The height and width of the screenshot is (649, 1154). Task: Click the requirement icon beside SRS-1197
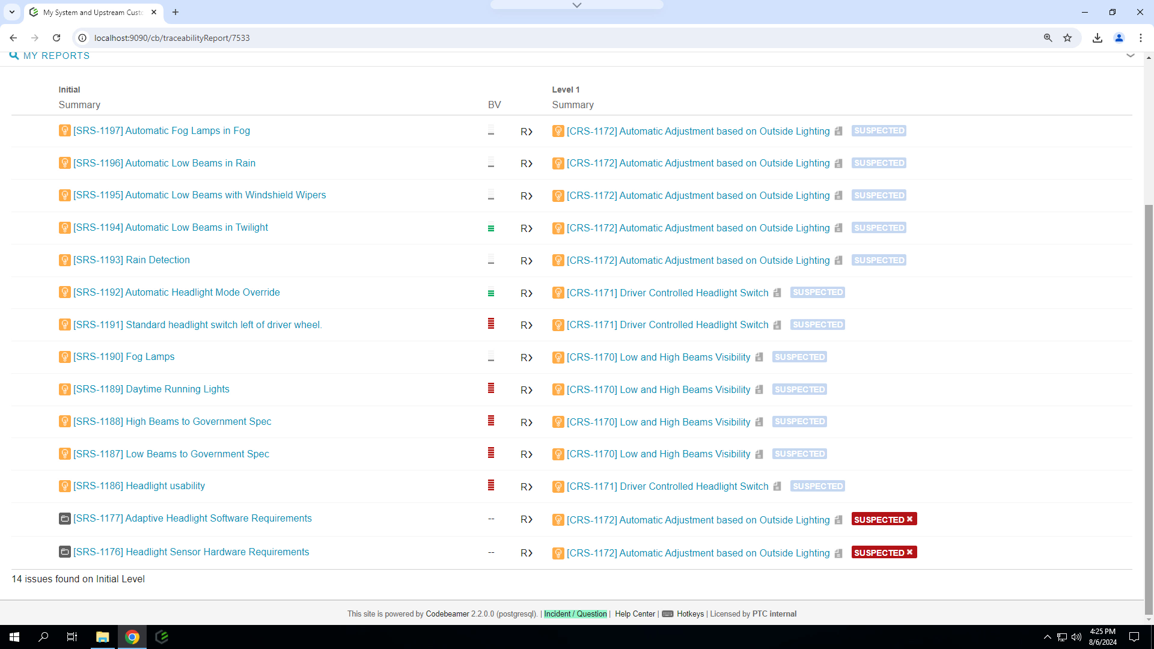click(x=64, y=130)
